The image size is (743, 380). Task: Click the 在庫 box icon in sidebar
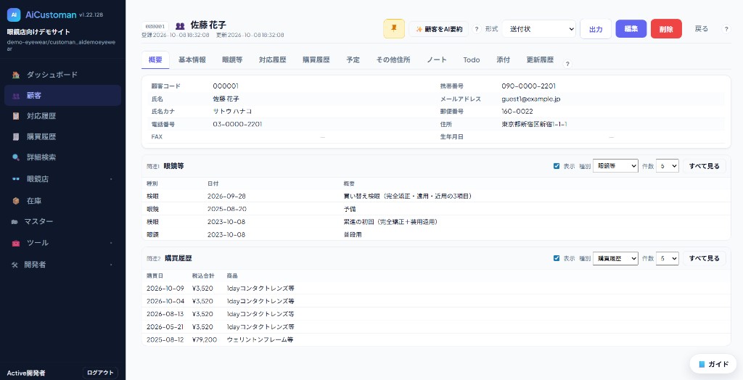click(16, 201)
